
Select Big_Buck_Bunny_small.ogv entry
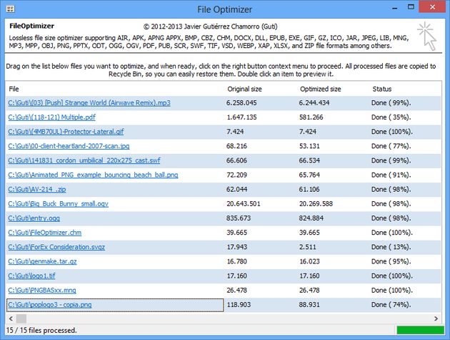tap(59, 204)
